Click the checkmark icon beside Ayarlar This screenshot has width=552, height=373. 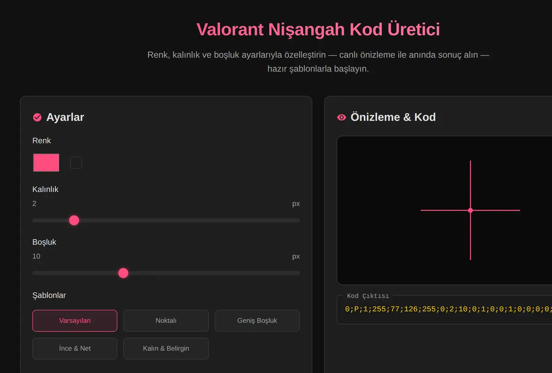coord(37,117)
